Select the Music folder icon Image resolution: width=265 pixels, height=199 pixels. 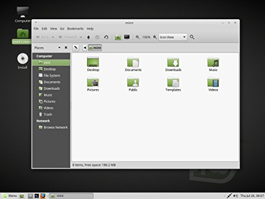pos(213,64)
